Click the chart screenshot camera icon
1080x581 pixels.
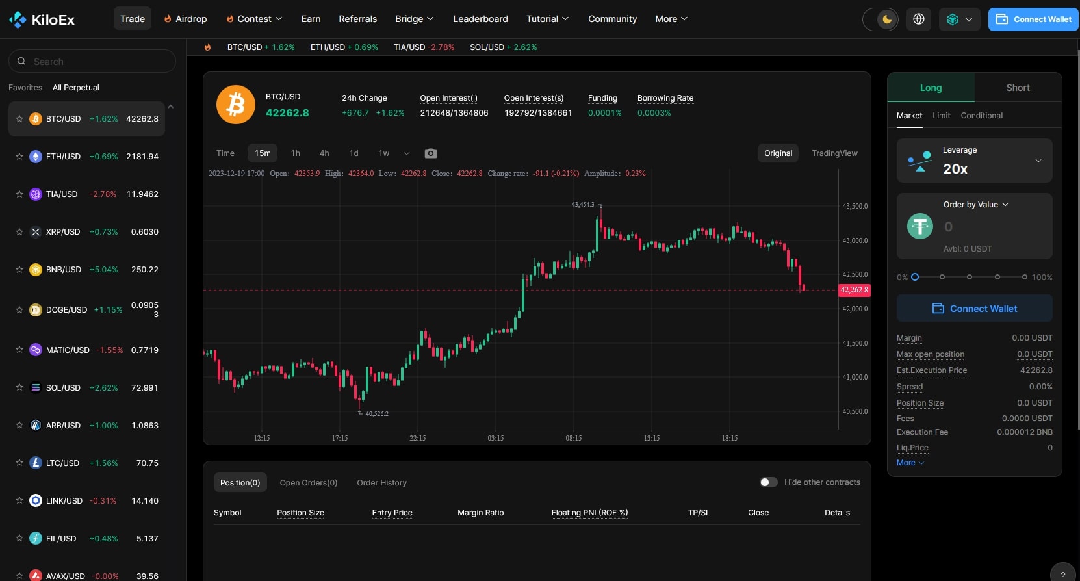click(x=431, y=153)
